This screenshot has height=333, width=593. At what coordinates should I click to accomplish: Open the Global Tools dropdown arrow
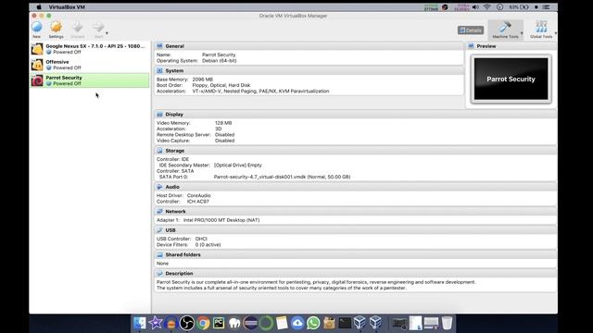556,33
